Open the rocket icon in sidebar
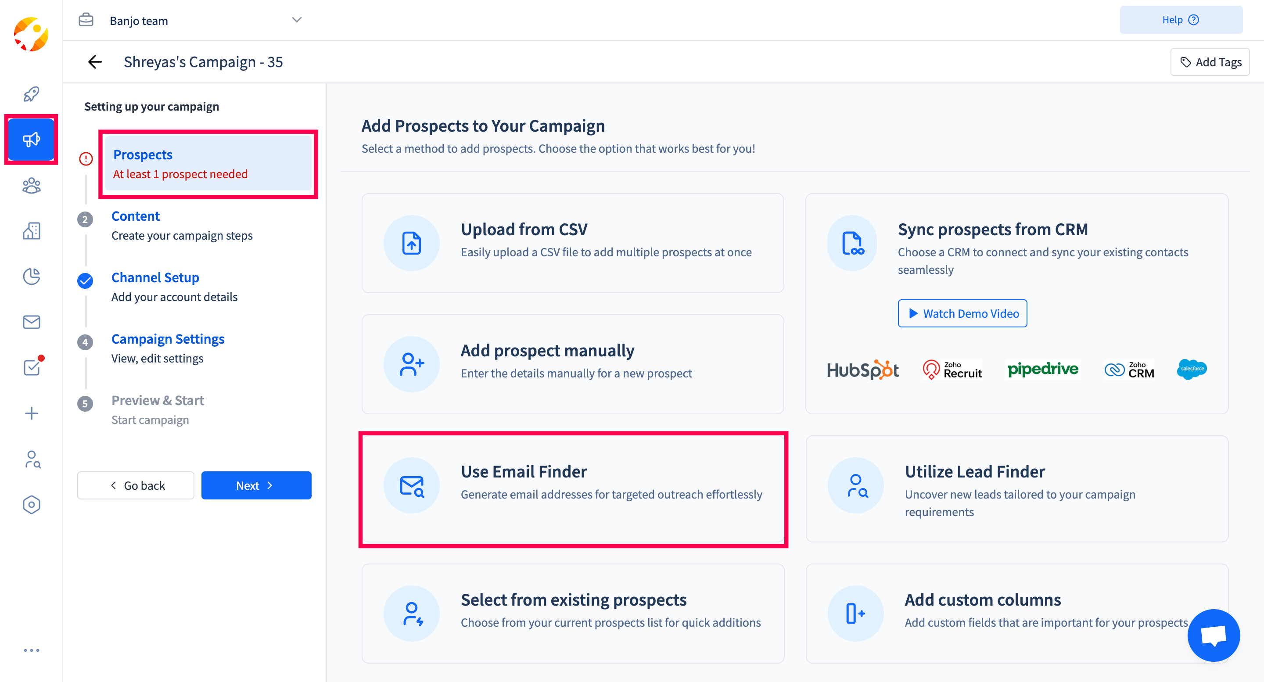 click(31, 93)
